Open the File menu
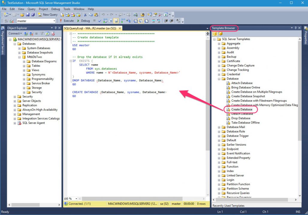The image size is (308, 215). (4, 9)
